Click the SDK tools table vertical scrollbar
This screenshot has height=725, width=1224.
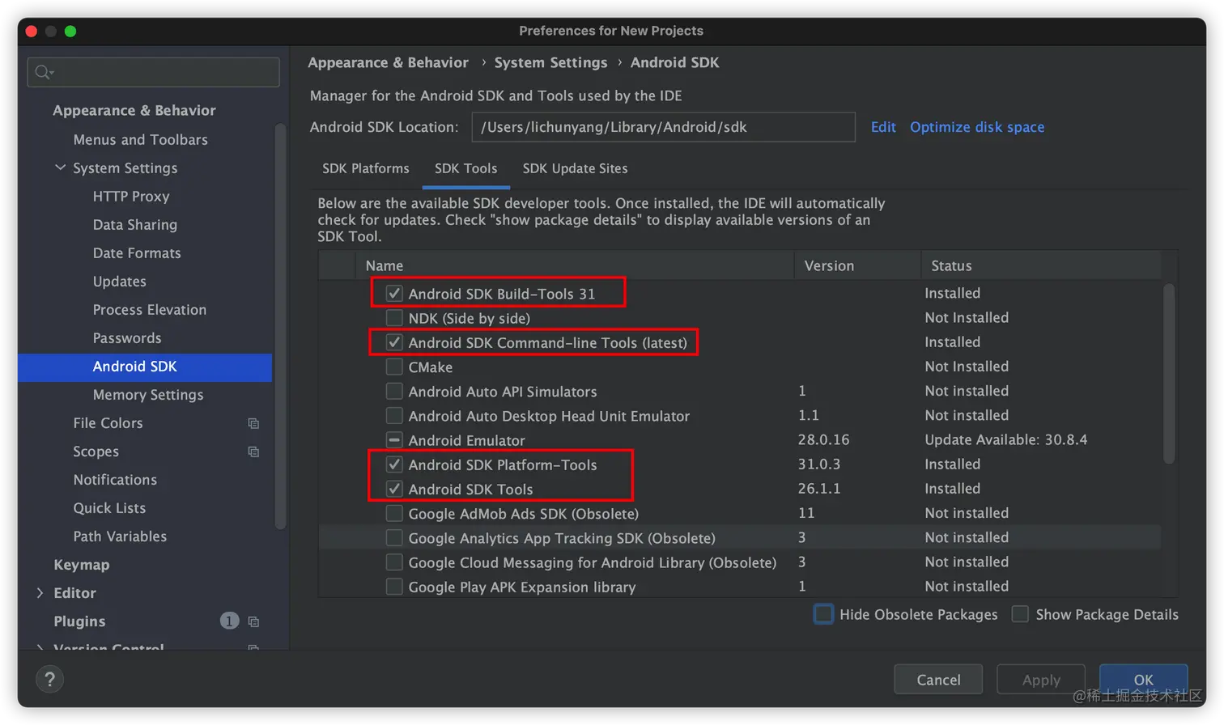pyautogui.click(x=1168, y=374)
